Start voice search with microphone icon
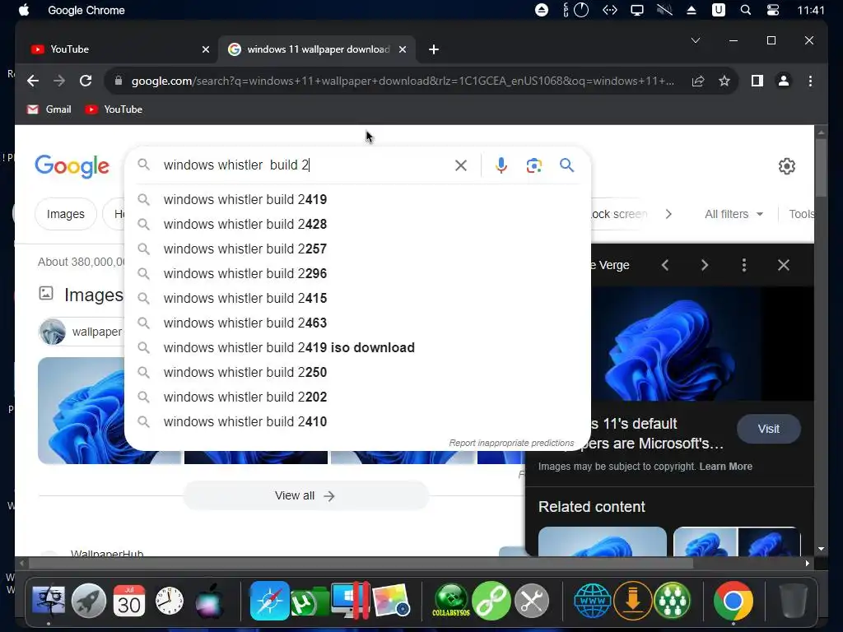The width and height of the screenshot is (843, 632). tap(501, 165)
